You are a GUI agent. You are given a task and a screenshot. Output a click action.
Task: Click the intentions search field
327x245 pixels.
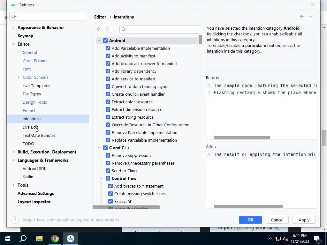[x=160, y=29]
